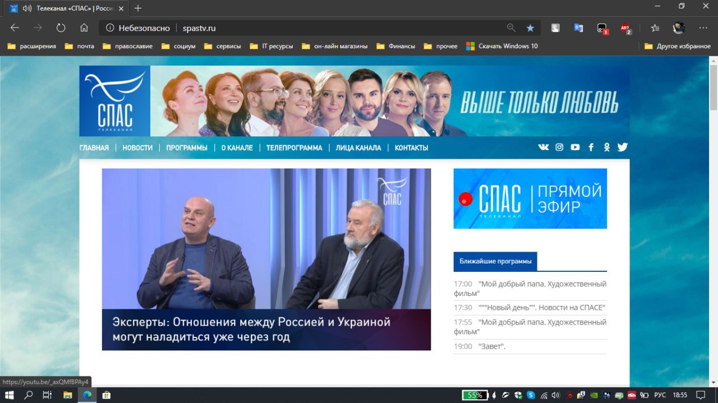Open the YouTube social icon

(x=575, y=147)
